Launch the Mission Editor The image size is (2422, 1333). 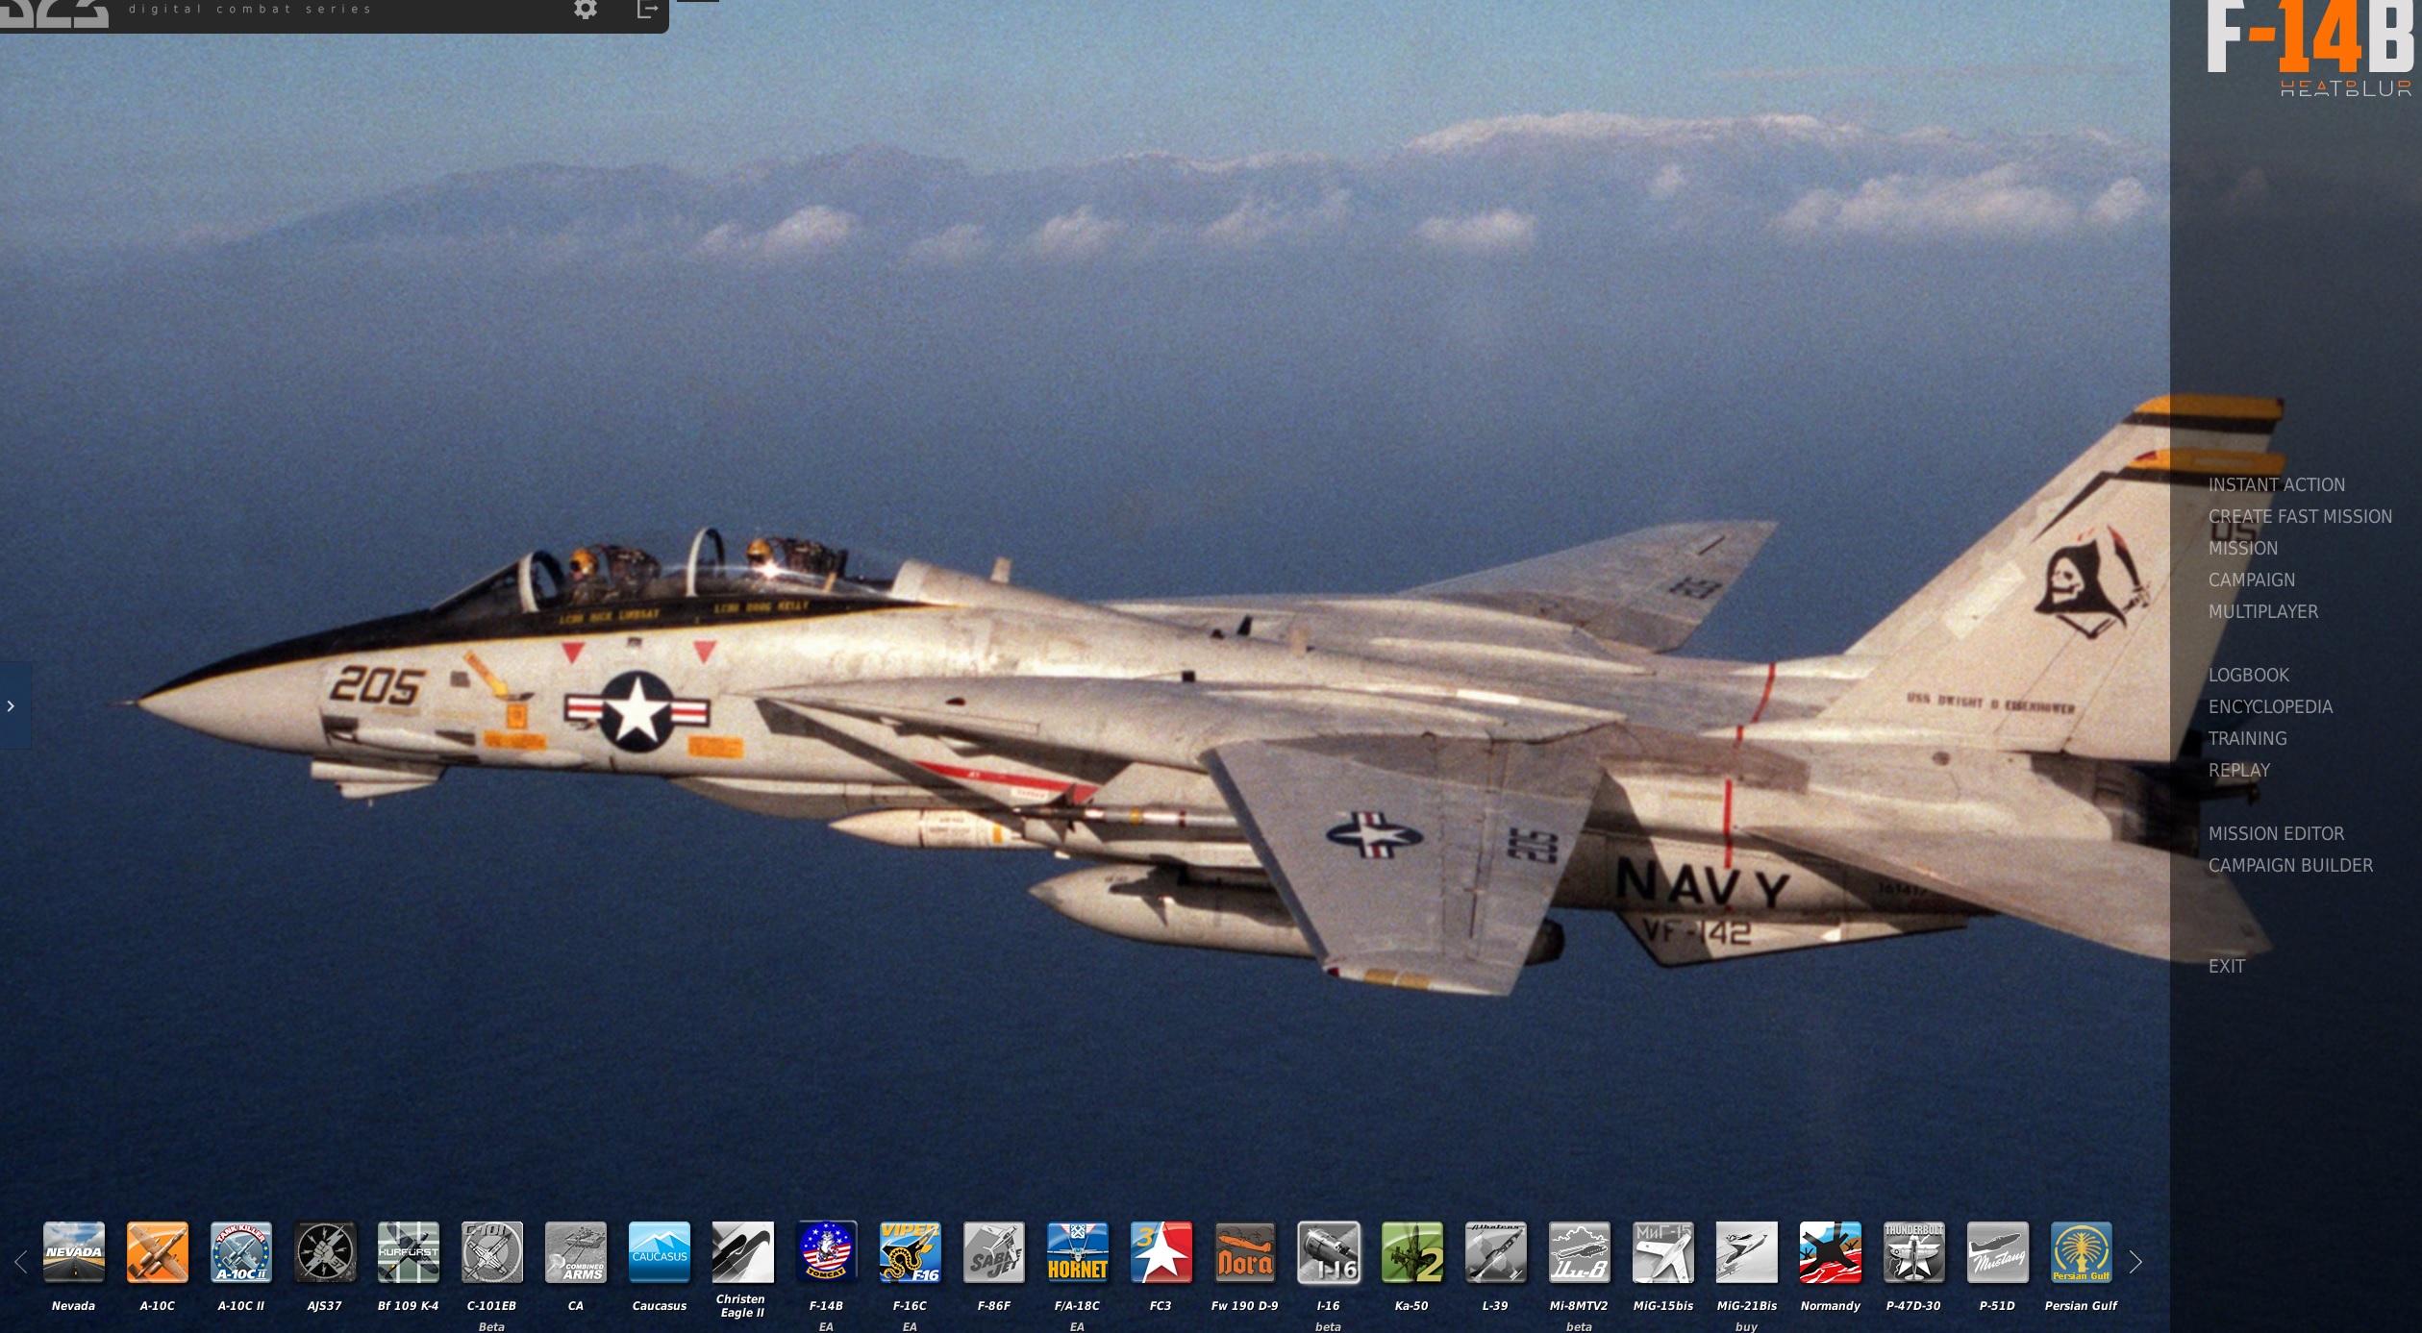click(2276, 834)
